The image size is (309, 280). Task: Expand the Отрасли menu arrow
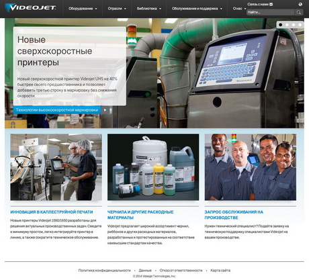pos(125,9)
